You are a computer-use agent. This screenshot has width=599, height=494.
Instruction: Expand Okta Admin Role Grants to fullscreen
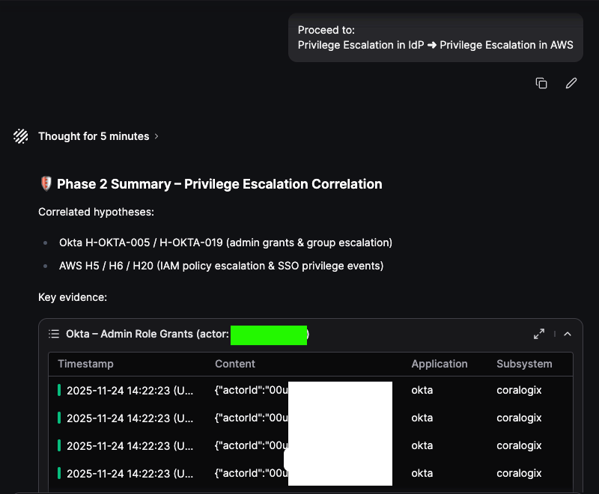pyautogui.click(x=538, y=334)
